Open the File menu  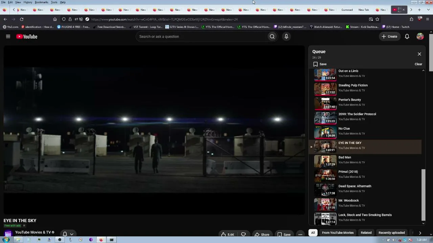point(3,2)
